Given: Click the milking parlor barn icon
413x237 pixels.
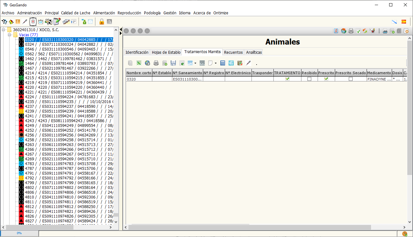Looking at the screenshot, I should tap(66, 22).
